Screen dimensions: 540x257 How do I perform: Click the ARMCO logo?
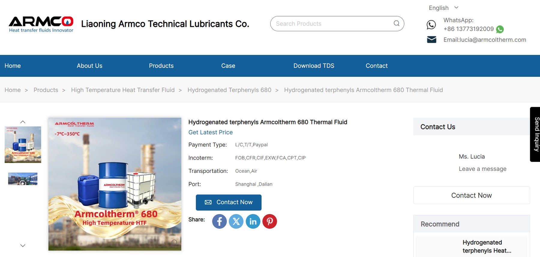click(41, 24)
